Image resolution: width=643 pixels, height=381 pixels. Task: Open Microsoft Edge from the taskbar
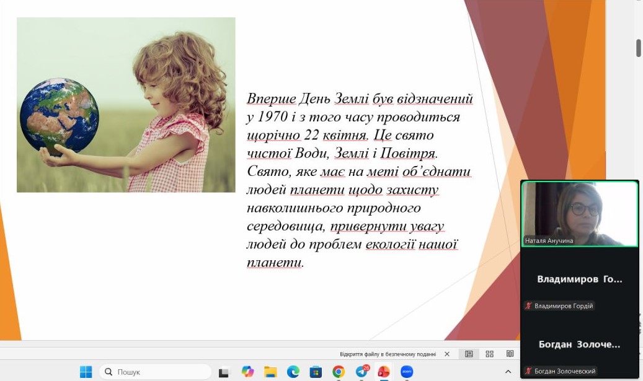point(293,372)
